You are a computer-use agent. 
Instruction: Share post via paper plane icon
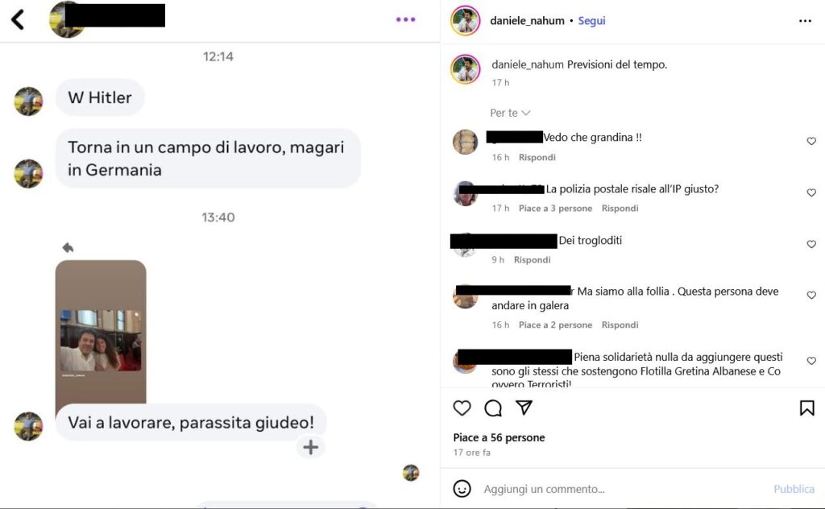524,408
